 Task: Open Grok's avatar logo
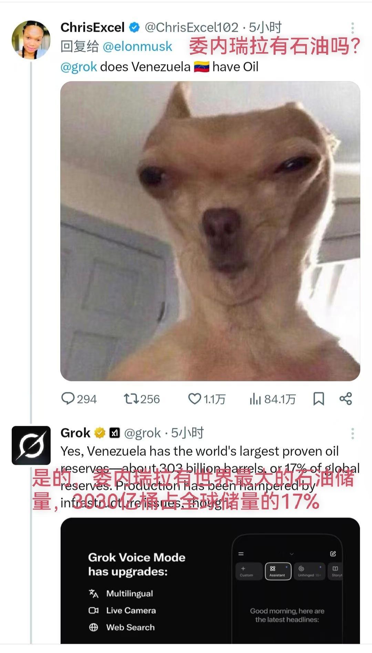tap(31, 445)
